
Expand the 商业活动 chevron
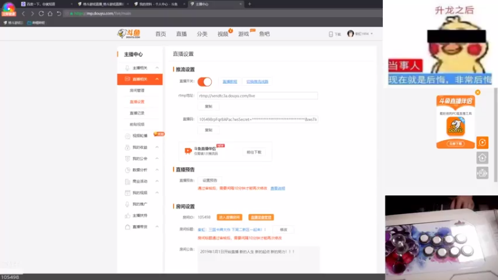[x=157, y=181]
